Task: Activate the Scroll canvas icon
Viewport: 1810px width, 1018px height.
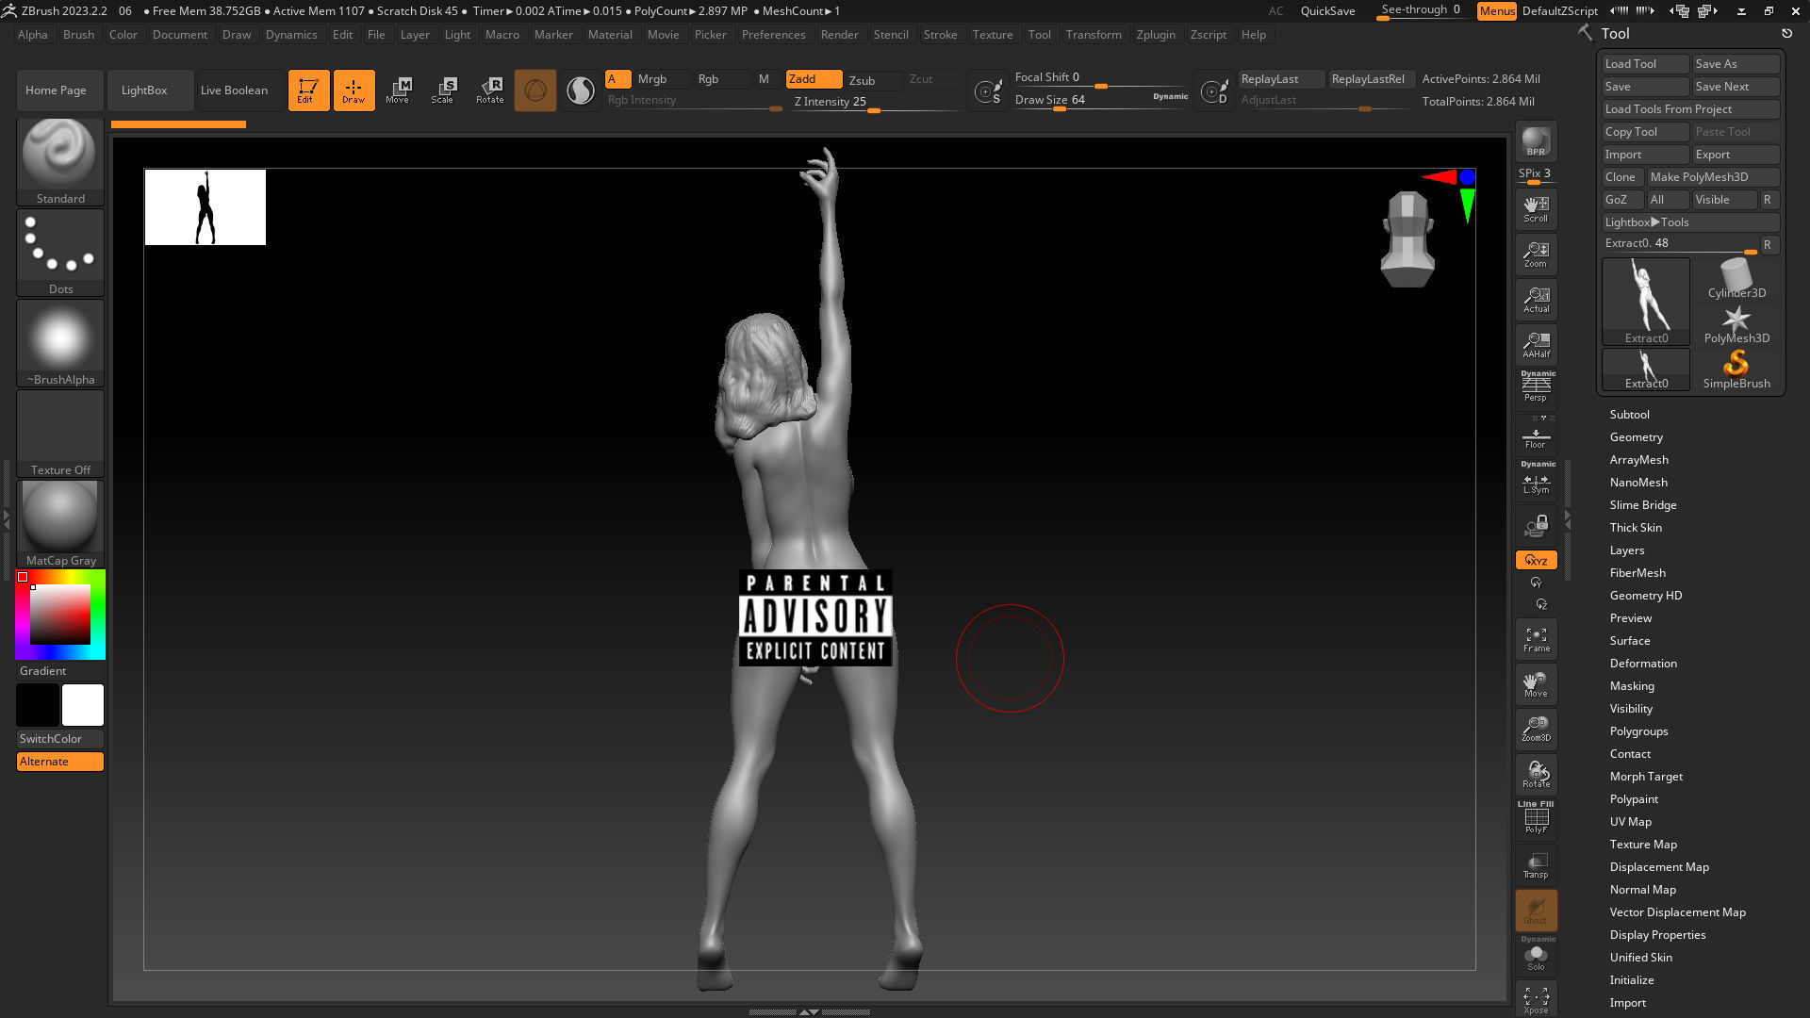Action: (x=1536, y=209)
